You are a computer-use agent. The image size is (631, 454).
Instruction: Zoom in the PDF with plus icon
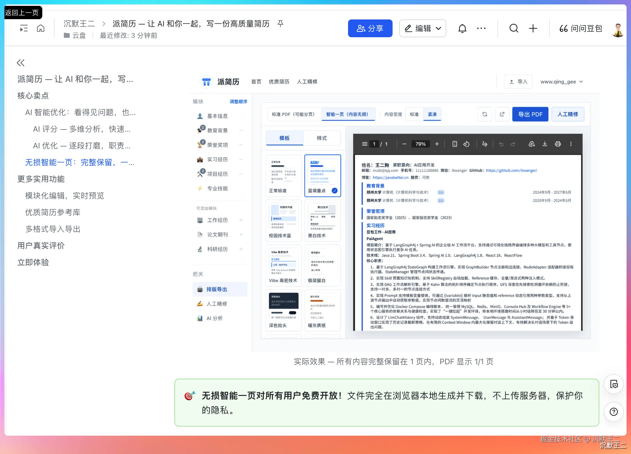pyautogui.click(x=437, y=144)
